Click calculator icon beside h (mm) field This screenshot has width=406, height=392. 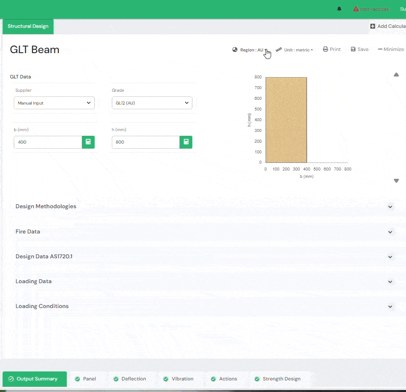186,142
